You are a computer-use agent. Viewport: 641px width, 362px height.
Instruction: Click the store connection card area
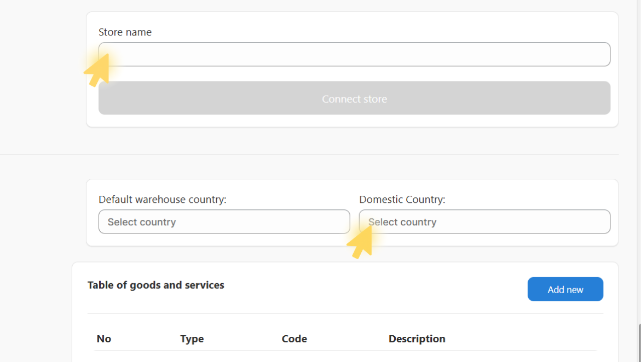354,68
